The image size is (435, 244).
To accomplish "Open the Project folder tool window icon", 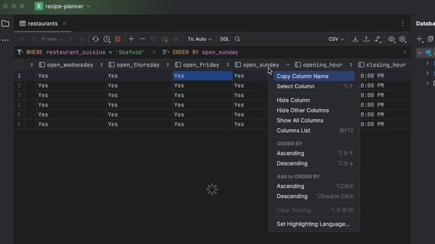I will click(x=5, y=24).
